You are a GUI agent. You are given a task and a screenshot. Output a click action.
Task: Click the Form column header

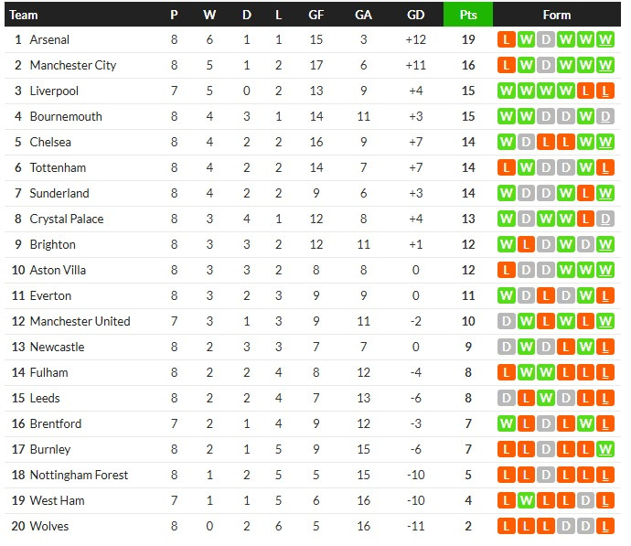(556, 15)
